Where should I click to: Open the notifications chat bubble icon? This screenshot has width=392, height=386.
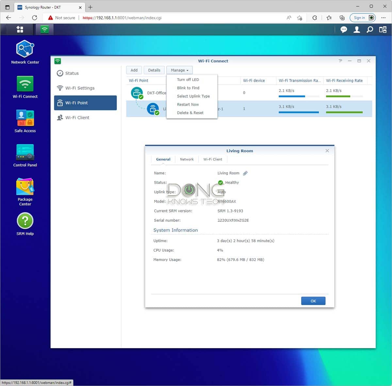point(344,30)
